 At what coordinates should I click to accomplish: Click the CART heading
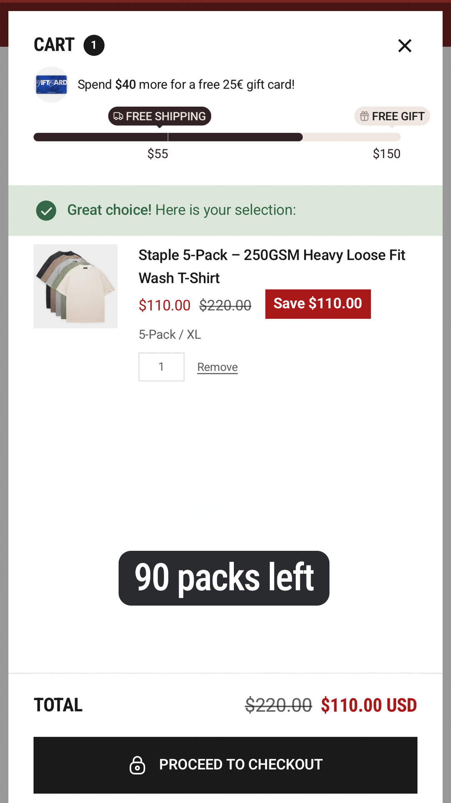54,45
